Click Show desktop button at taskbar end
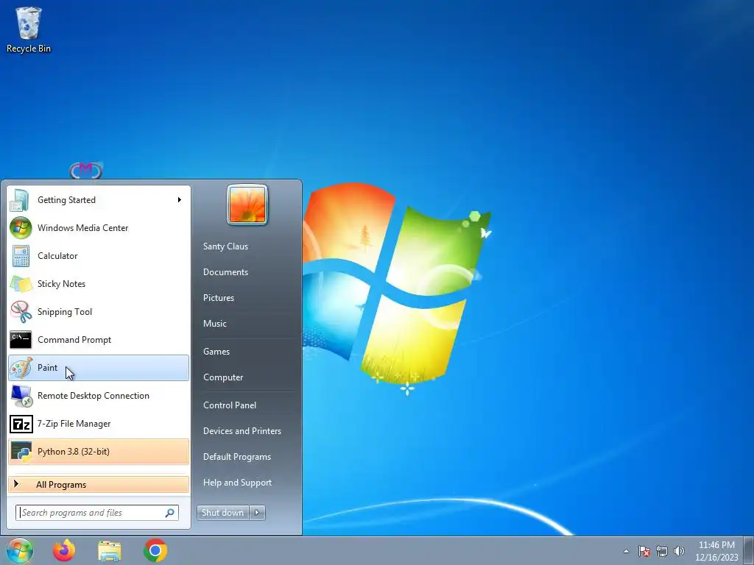 749,550
